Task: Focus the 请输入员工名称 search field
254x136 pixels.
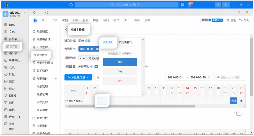Action: tap(230, 77)
